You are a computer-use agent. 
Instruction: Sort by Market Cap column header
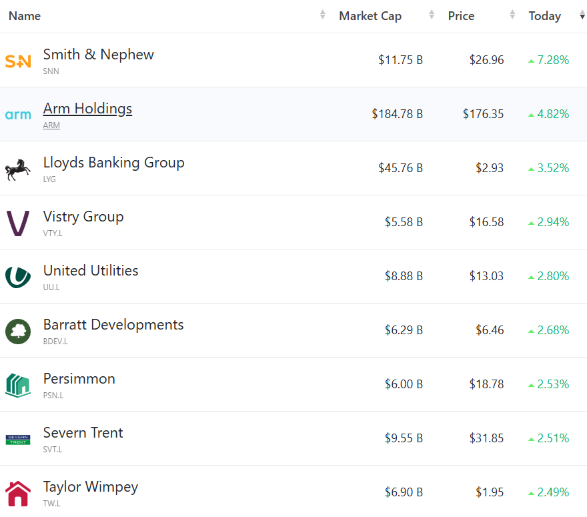(x=370, y=16)
